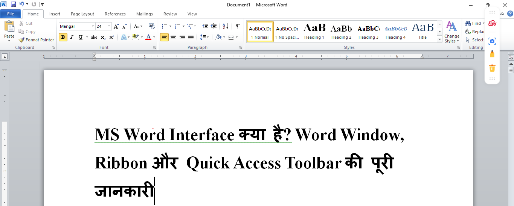
Task: Click the Increase Indent icon
Action: click(x=214, y=26)
